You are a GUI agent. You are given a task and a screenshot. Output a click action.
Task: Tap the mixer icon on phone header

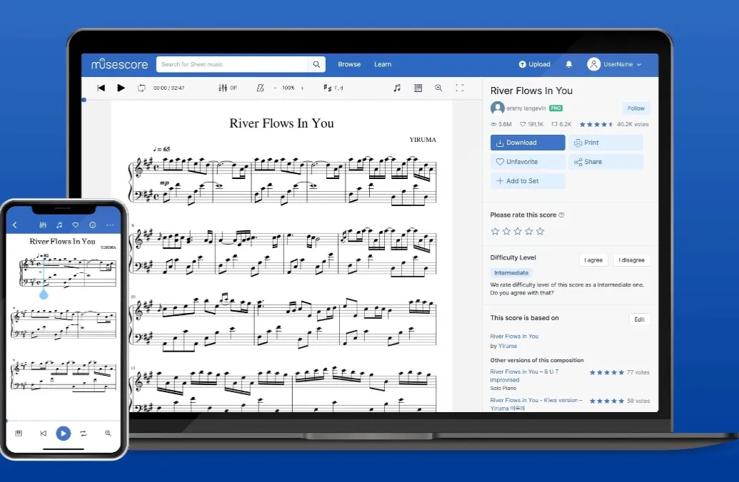tap(43, 225)
